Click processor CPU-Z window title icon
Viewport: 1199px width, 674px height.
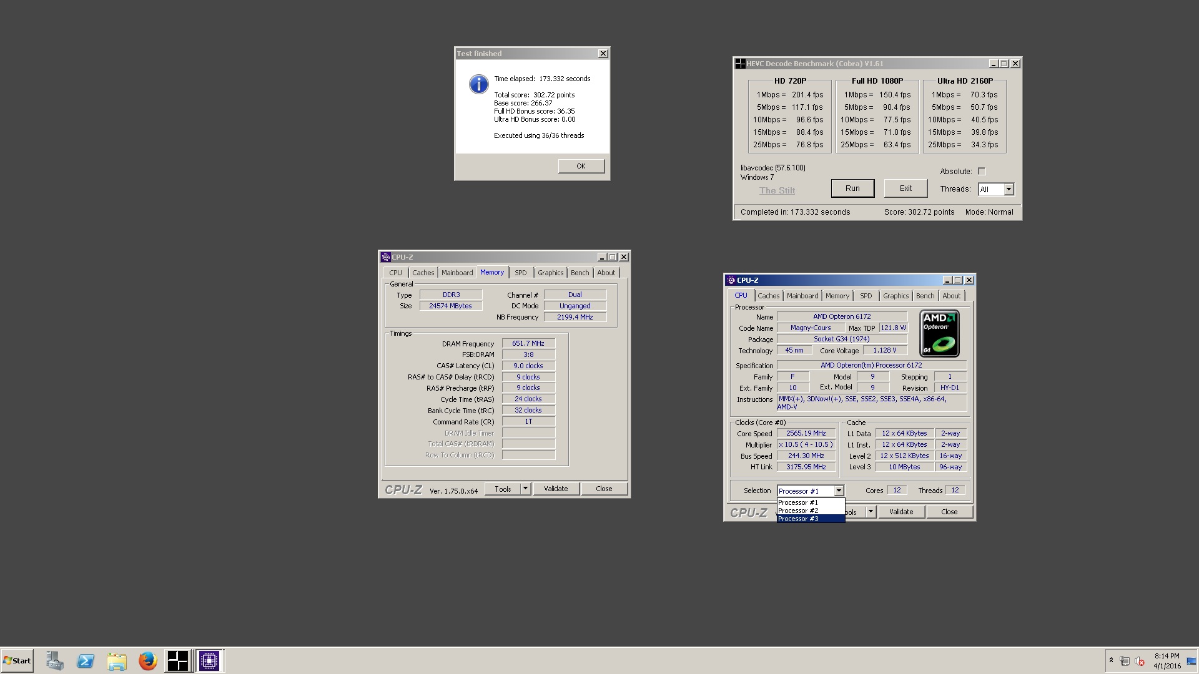(731, 280)
